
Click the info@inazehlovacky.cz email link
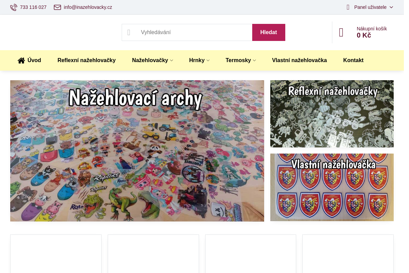(x=88, y=7)
